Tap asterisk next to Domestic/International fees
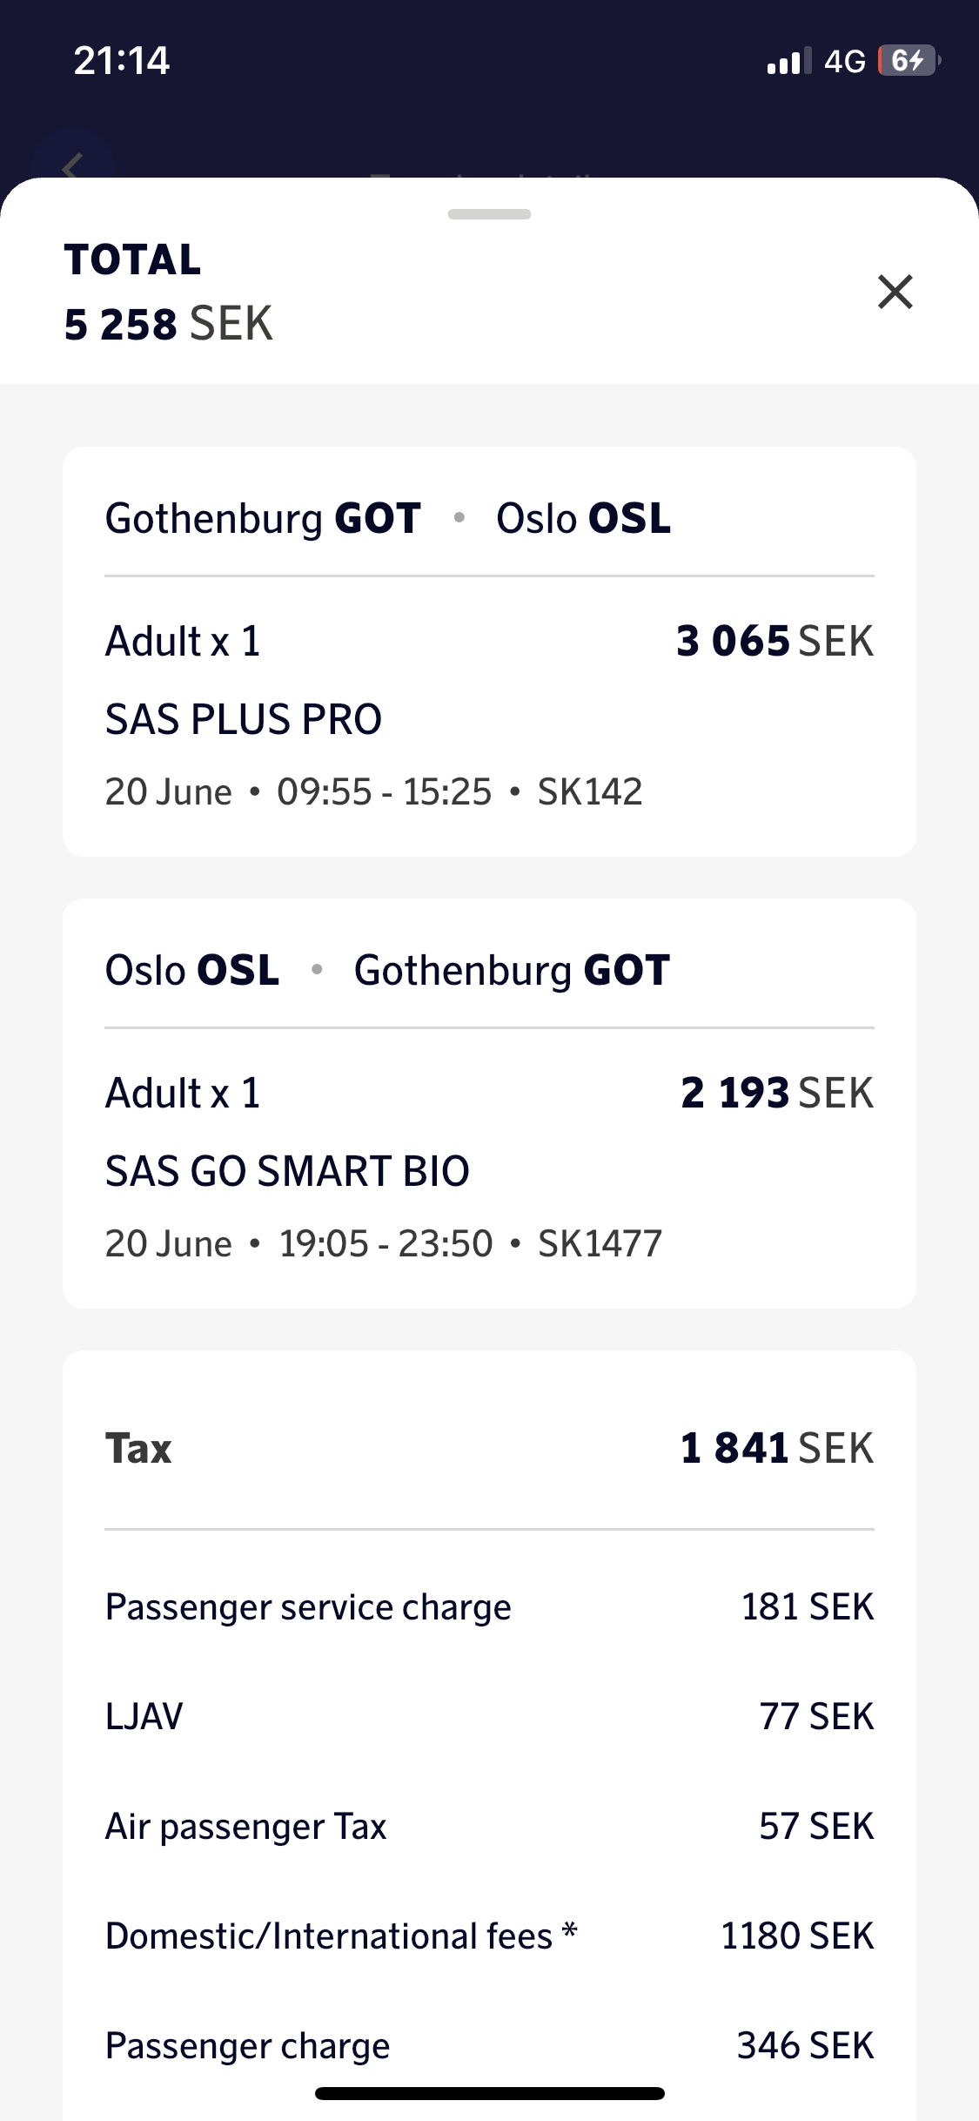Image resolution: width=979 pixels, height=2121 pixels. 570,1931
